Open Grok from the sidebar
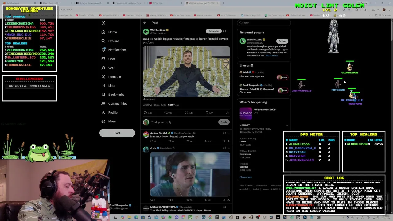Screen dimensions: 393x221 108,68
